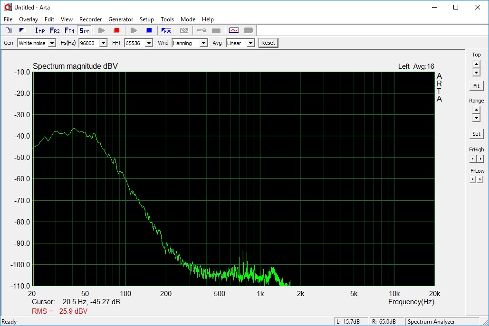Viewport: 489px width, 326px height.
Task: Click the Top up arrow stepper
Action: (x=476, y=64)
